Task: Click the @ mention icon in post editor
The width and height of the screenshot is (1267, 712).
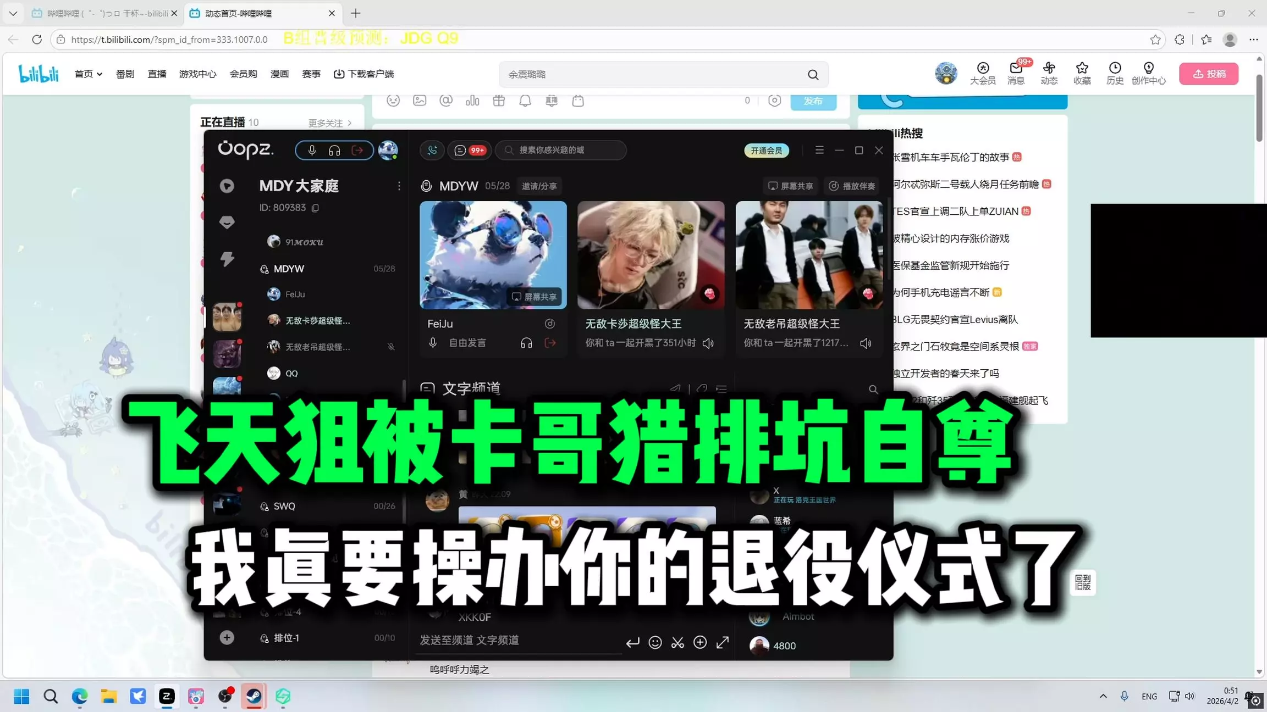Action: (x=446, y=101)
